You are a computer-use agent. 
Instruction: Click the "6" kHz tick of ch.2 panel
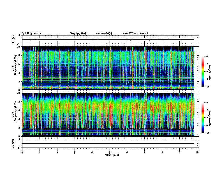tap(20, 110)
